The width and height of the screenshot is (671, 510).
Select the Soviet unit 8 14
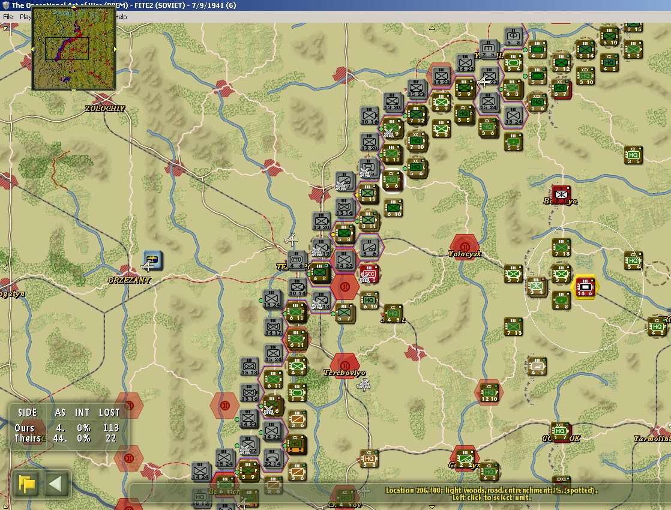pyautogui.click(x=585, y=50)
